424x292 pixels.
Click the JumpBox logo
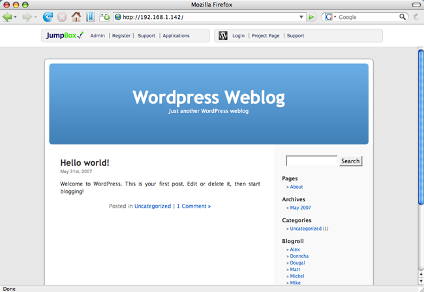(65, 35)
